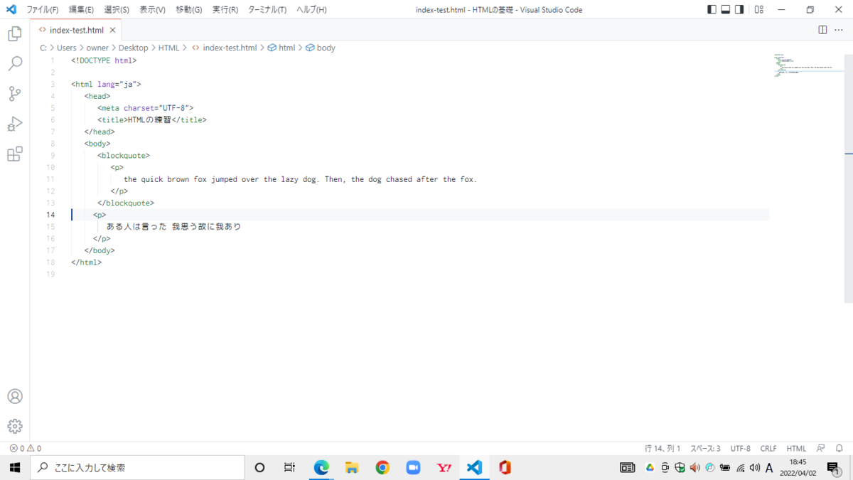Screen dimensions: 853x480
Task: Select the Search icon in activity bar
Action: (x=14, y=63)
